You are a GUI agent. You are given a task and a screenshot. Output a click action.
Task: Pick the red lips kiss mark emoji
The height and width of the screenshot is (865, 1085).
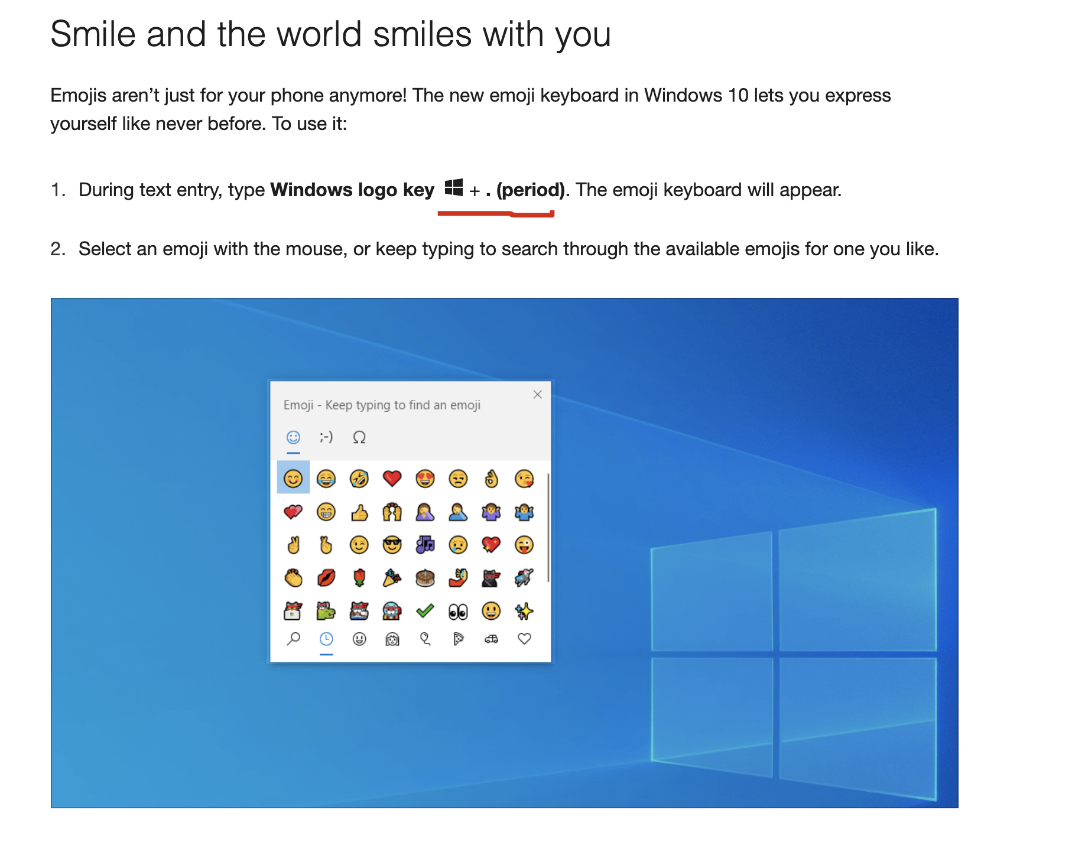326,577
